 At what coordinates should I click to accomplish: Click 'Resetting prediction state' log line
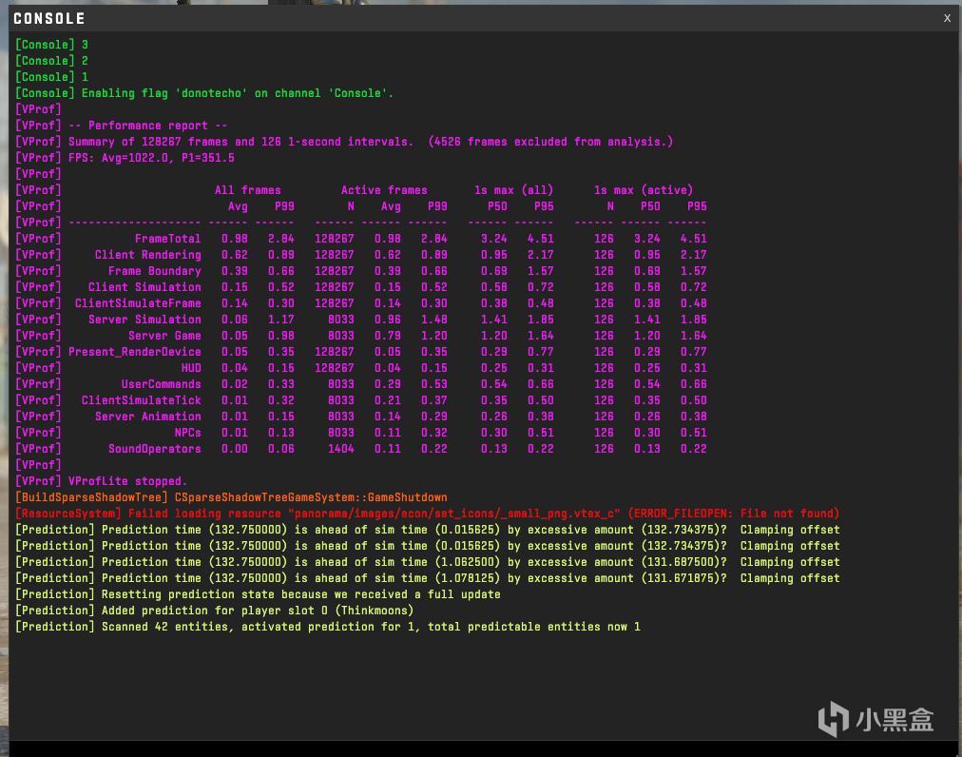[x=258, y=594]
